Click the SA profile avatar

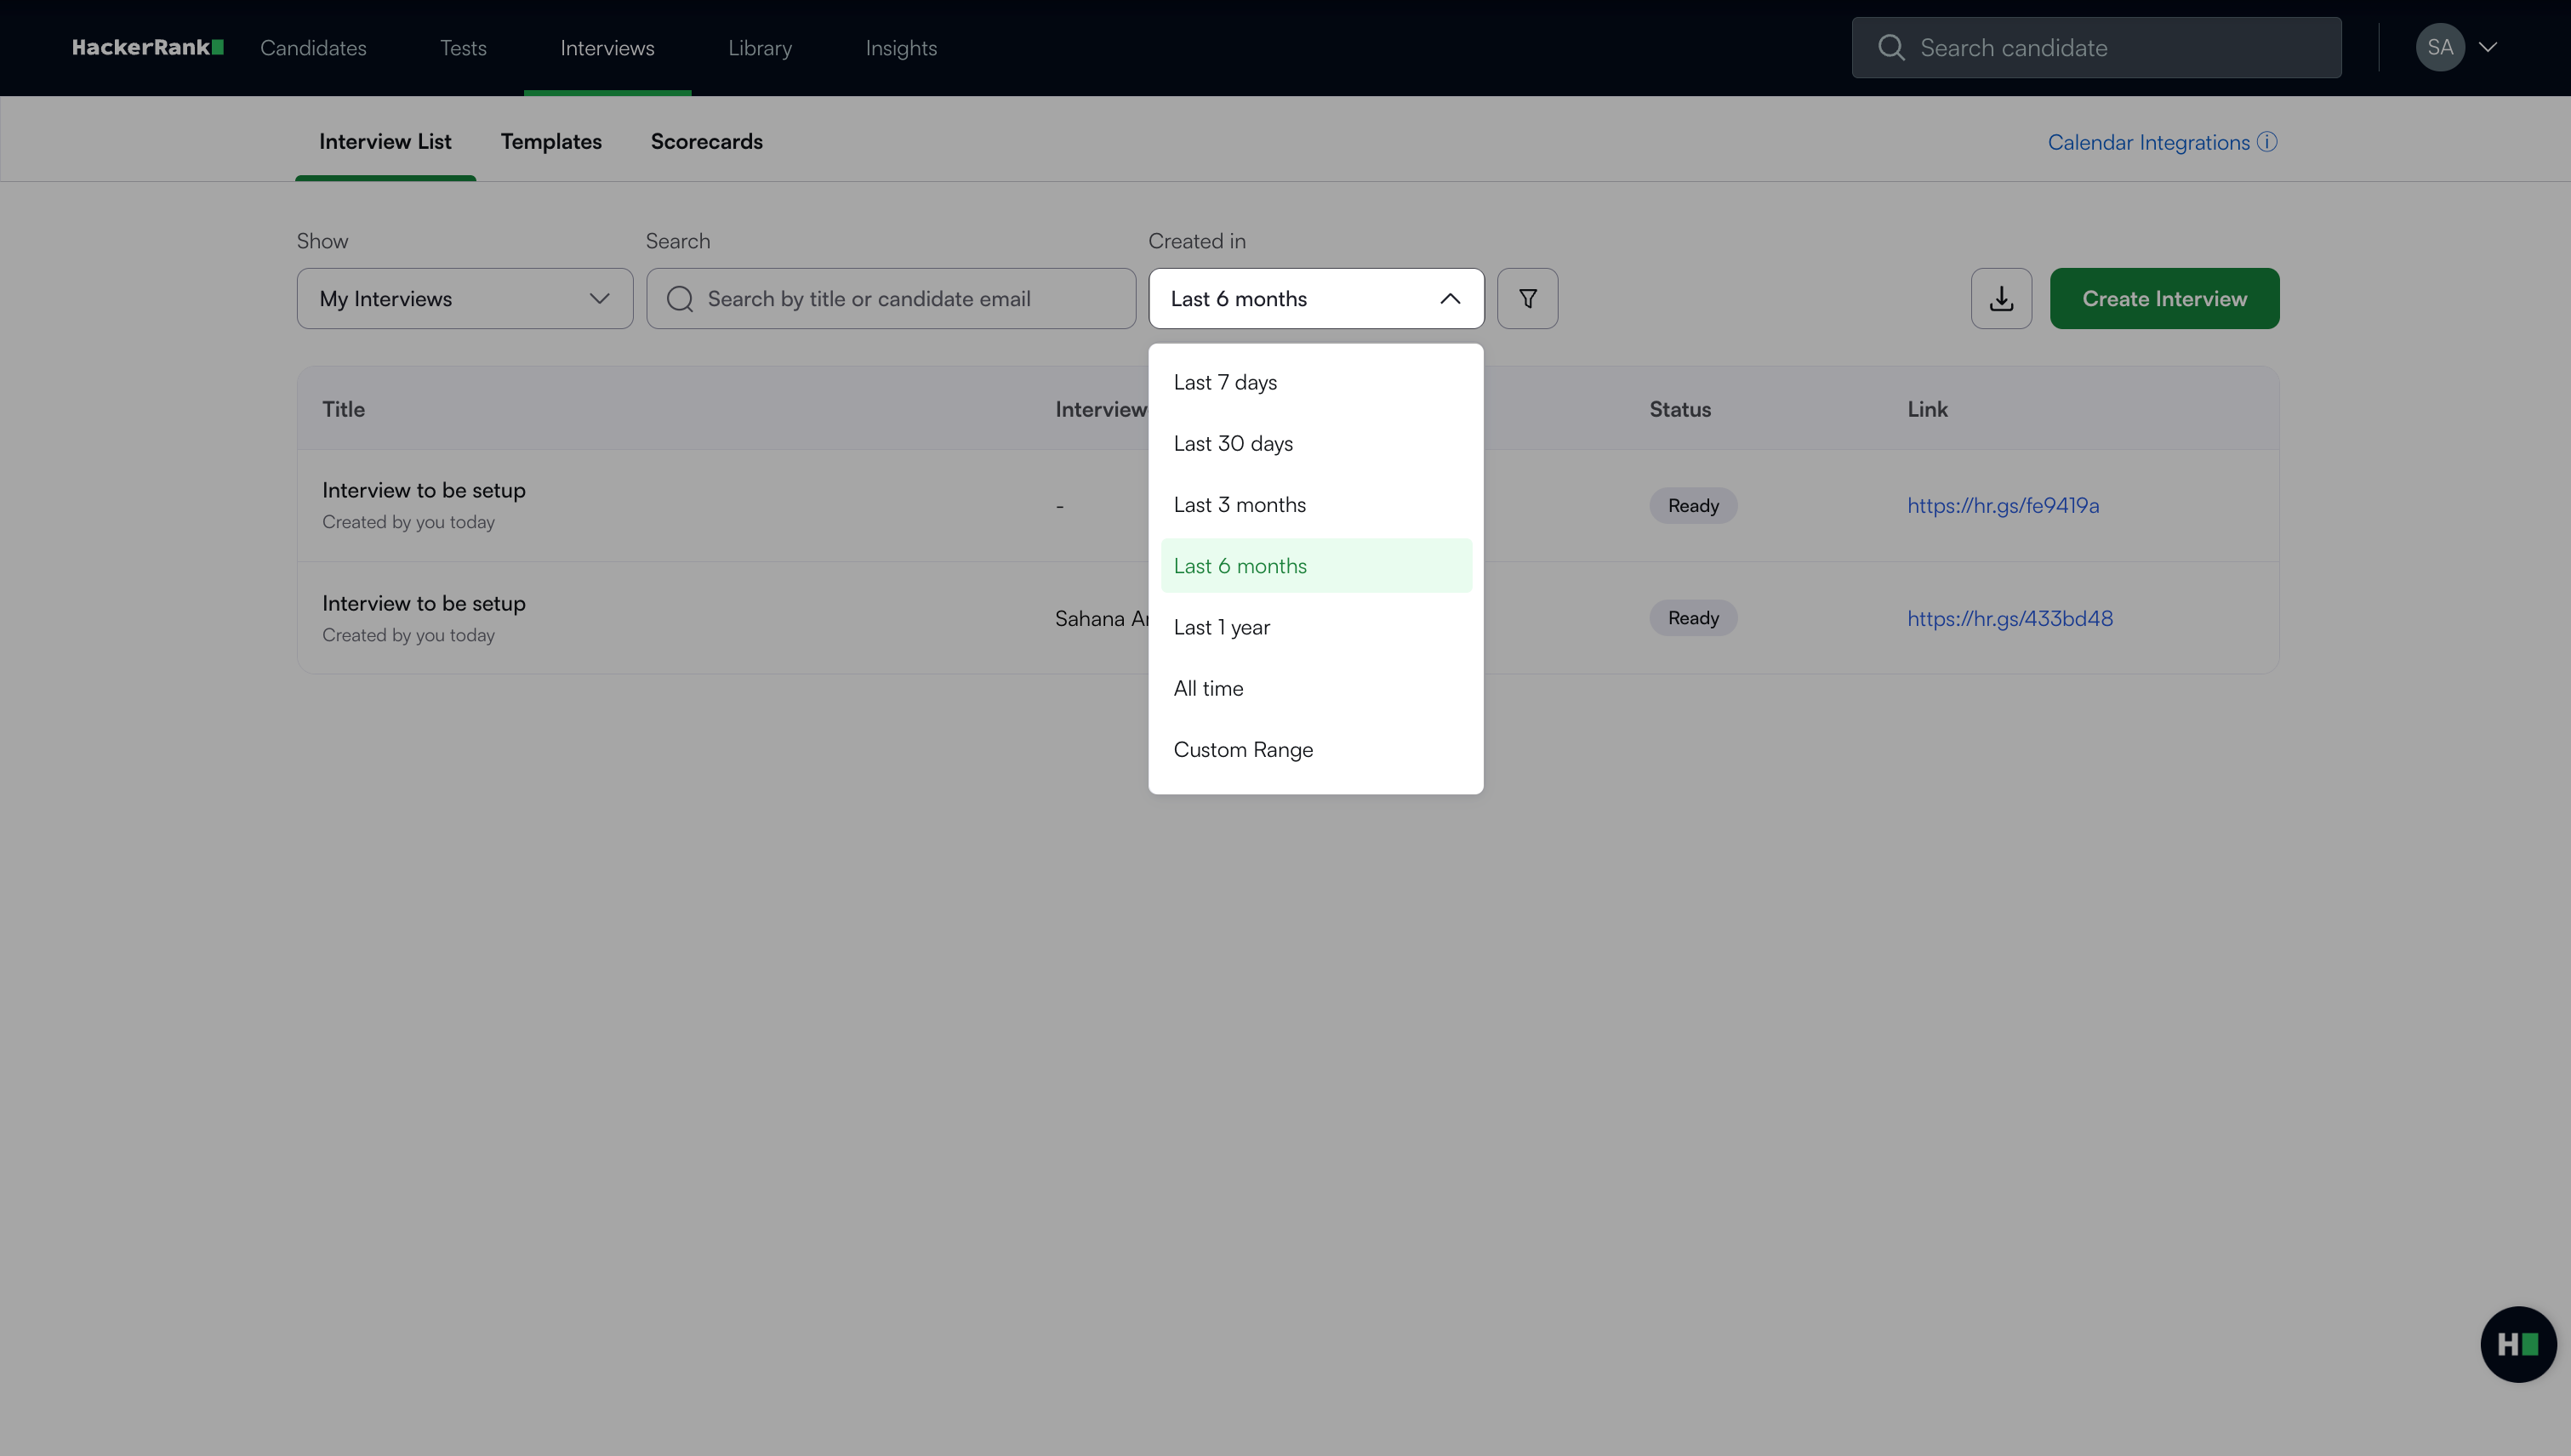(x=2439, y=47)
